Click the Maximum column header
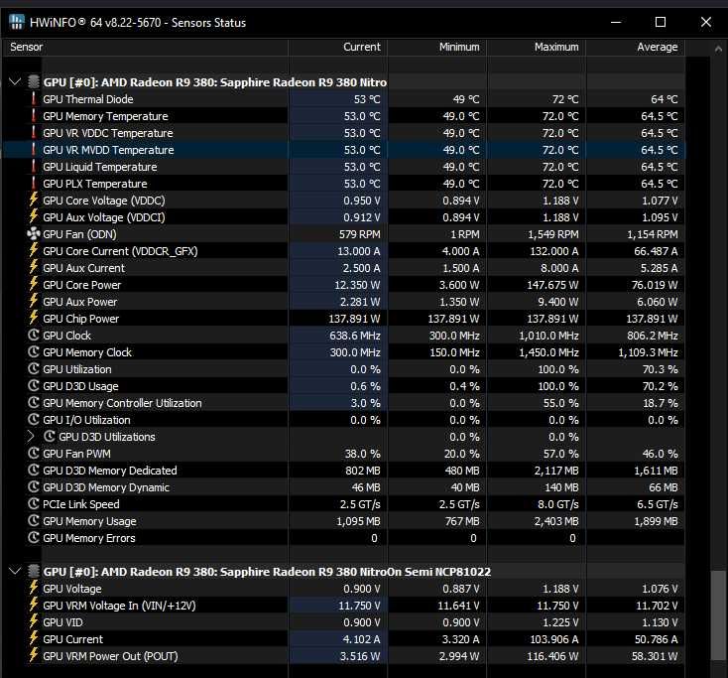 (x=537, y=47)
